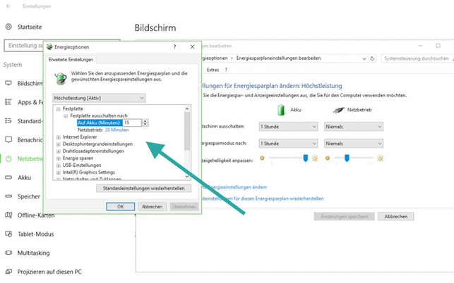The width and height of the screenshot is (454, 283).
Task: Select the Speicher storage icon
Action: point(9,196)
